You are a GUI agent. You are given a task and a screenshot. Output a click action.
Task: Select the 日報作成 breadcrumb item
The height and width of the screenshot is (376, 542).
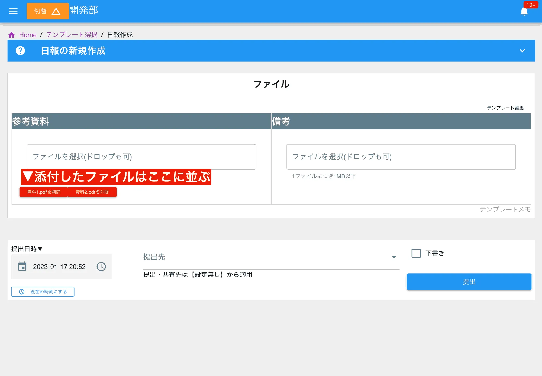click(x=120, y=35)
